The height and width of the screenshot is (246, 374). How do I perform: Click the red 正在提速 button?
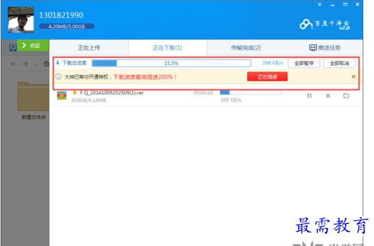[x=267, y=77]
